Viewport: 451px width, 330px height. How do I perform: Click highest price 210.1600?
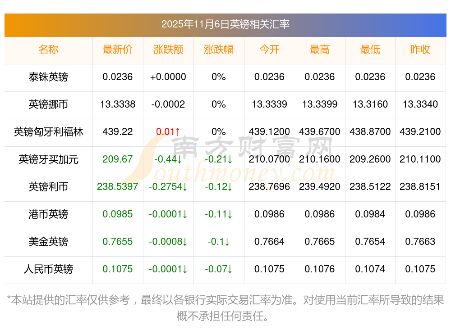(x=320, y=159)
